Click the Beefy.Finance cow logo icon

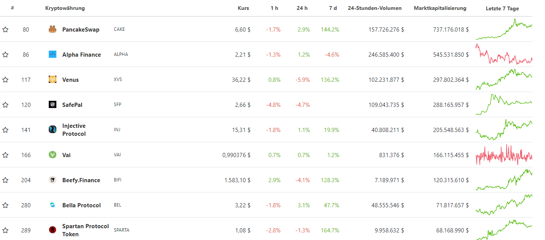point(53,180)
